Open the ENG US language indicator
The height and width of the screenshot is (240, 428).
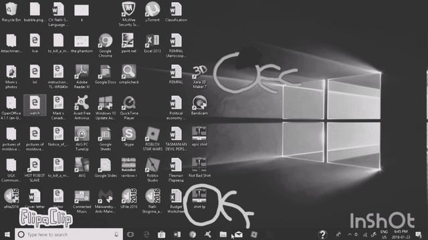coord(384,234)
